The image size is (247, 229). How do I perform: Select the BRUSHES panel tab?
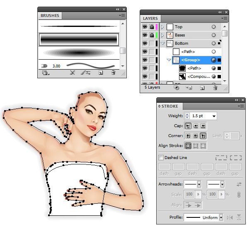(x=50, y=16)
